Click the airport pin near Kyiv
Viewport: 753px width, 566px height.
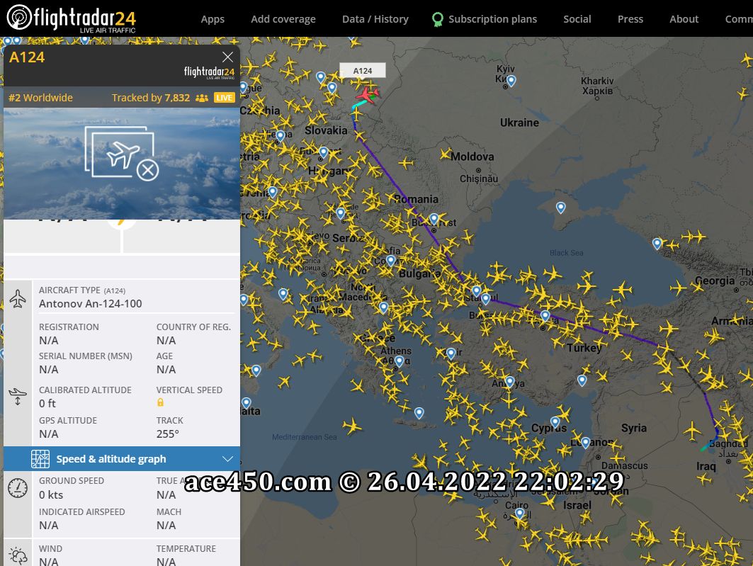coord(511,81)
